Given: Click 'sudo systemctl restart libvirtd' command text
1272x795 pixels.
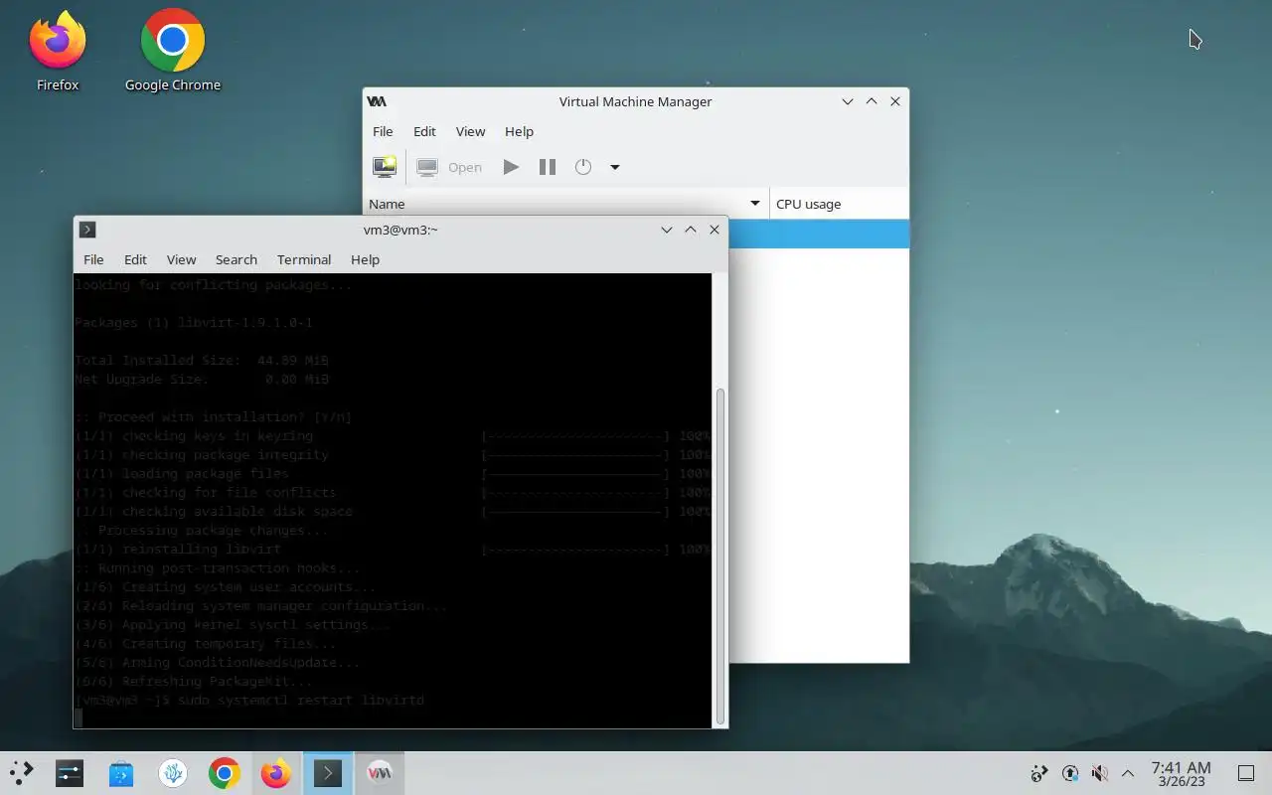Looking at the screenshot, I should tap(301, 701).
